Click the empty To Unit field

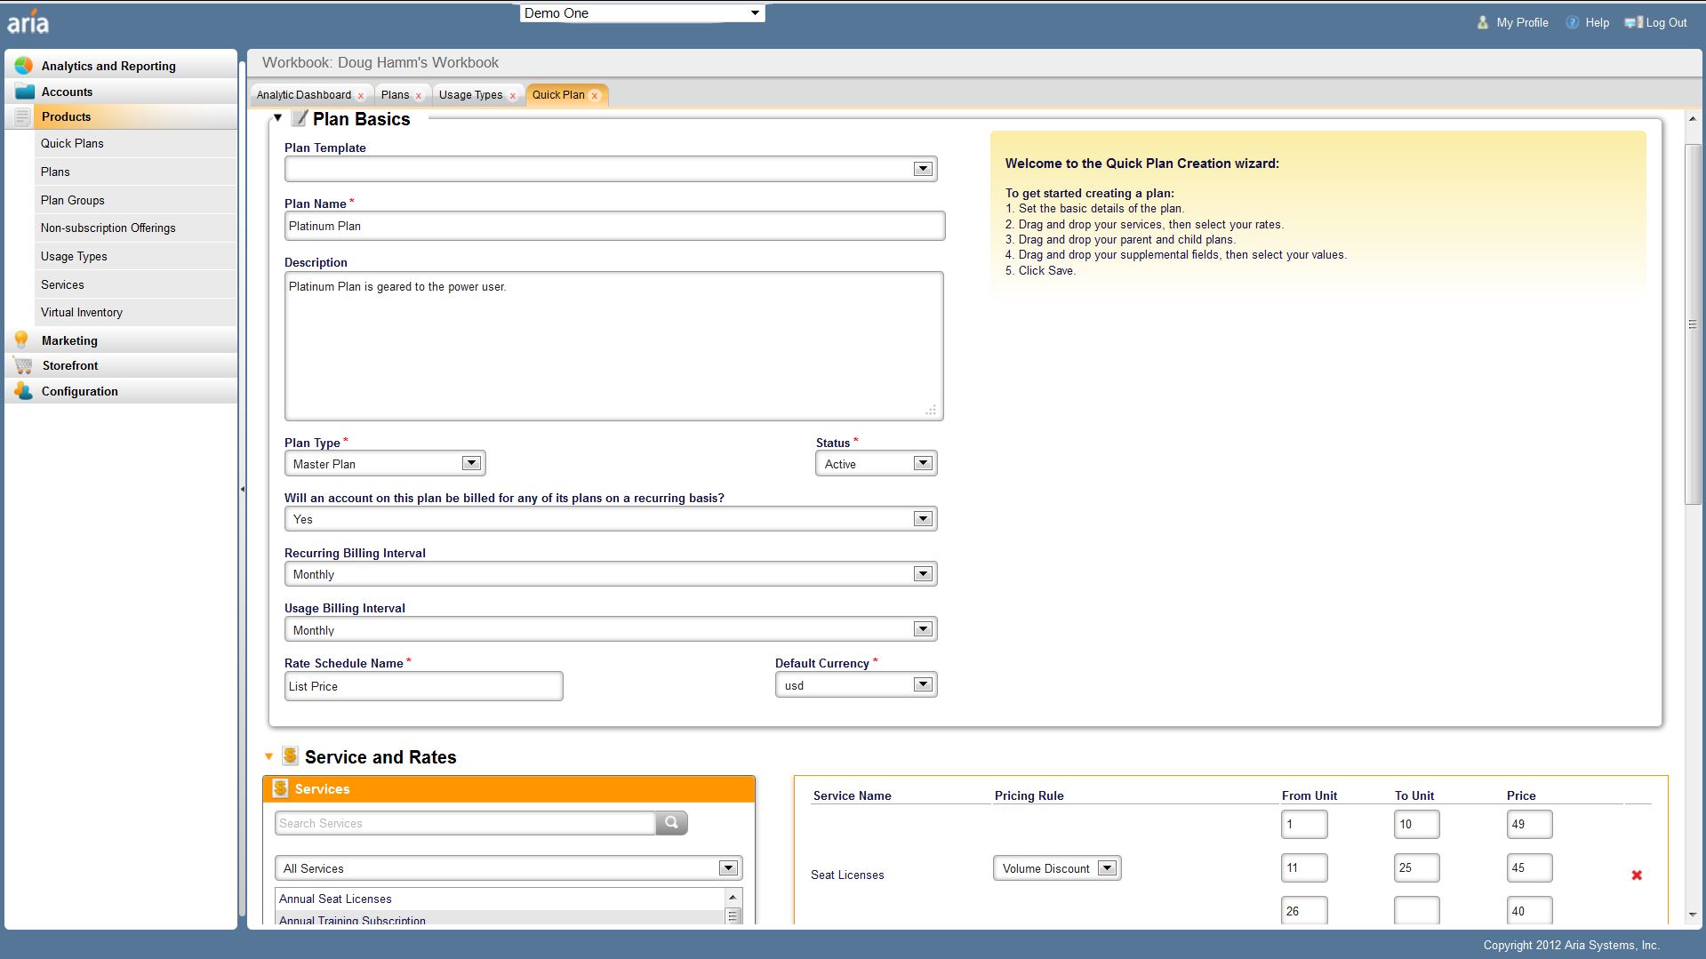pos(1416,910)
